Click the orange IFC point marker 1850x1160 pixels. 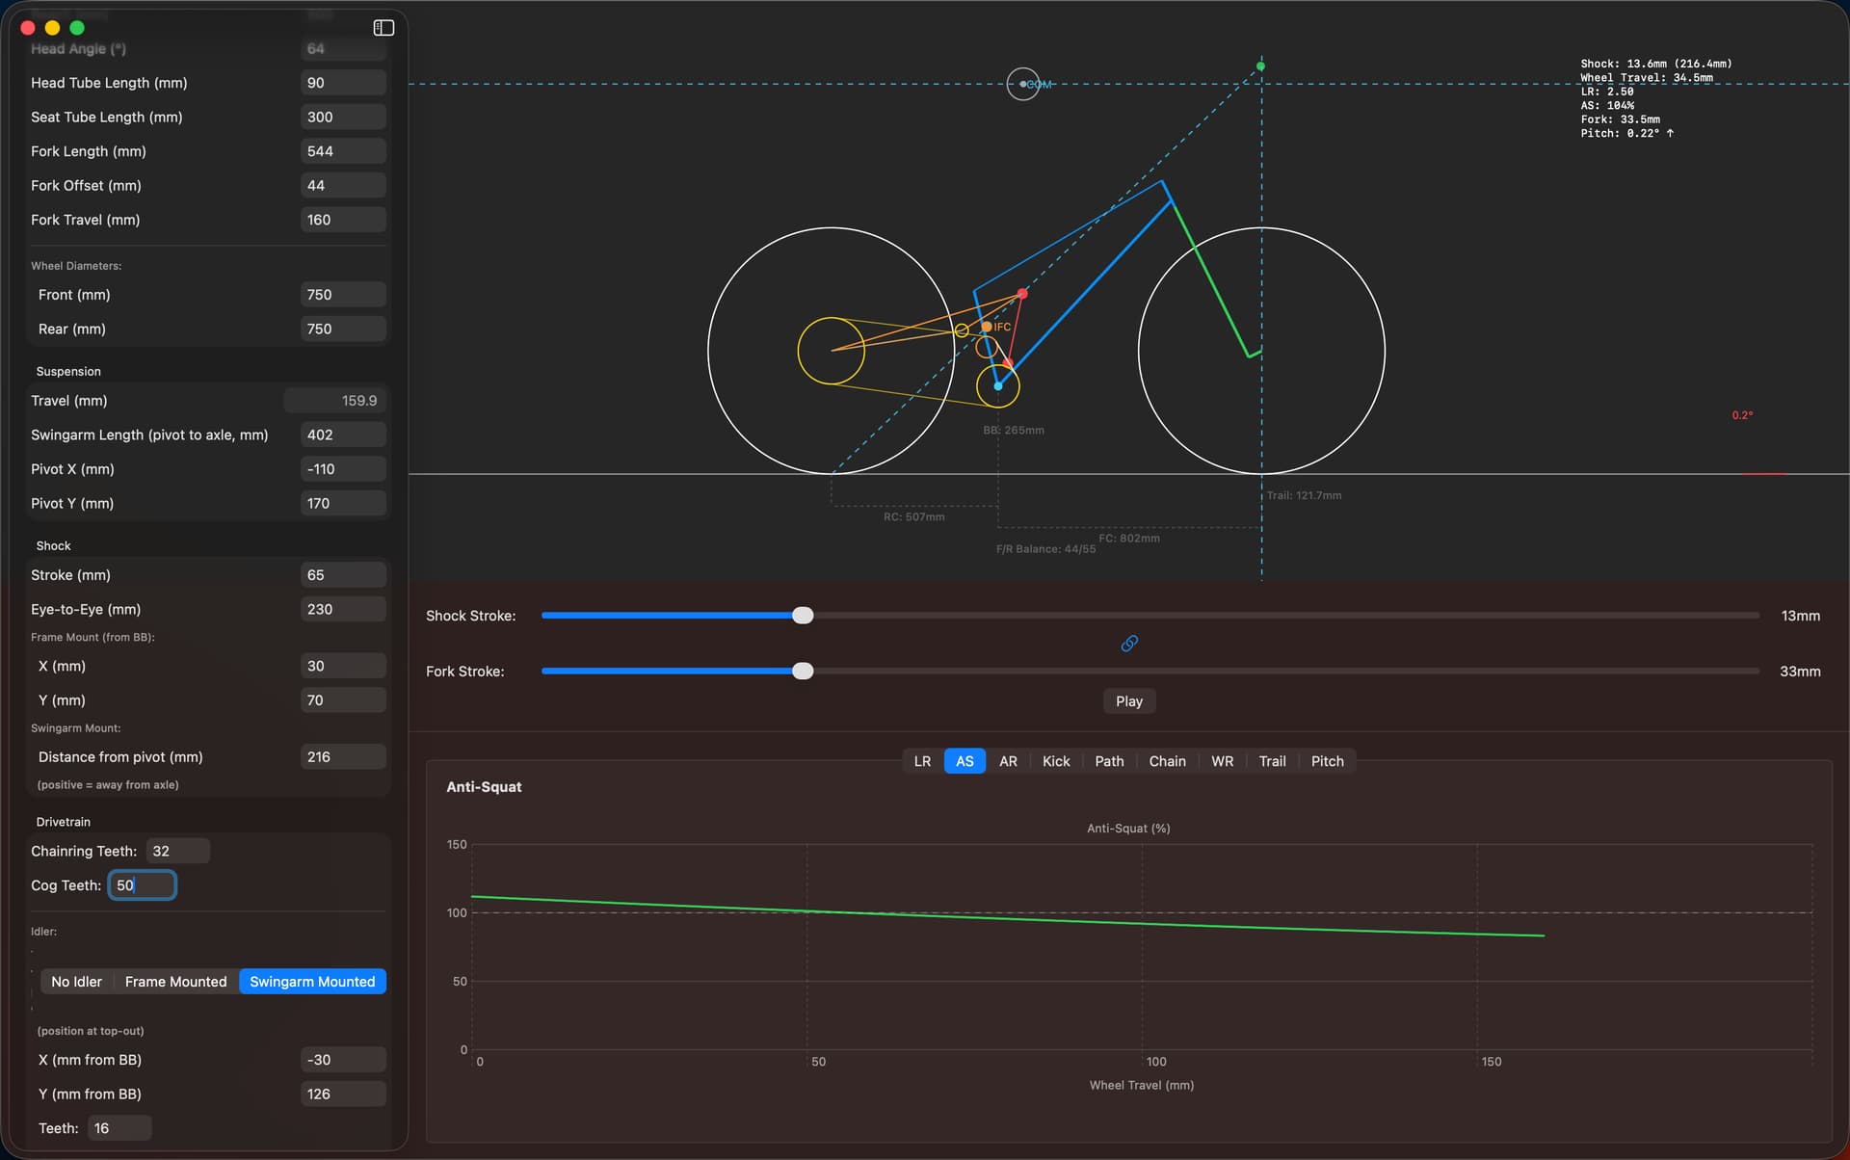coord(987,328)
